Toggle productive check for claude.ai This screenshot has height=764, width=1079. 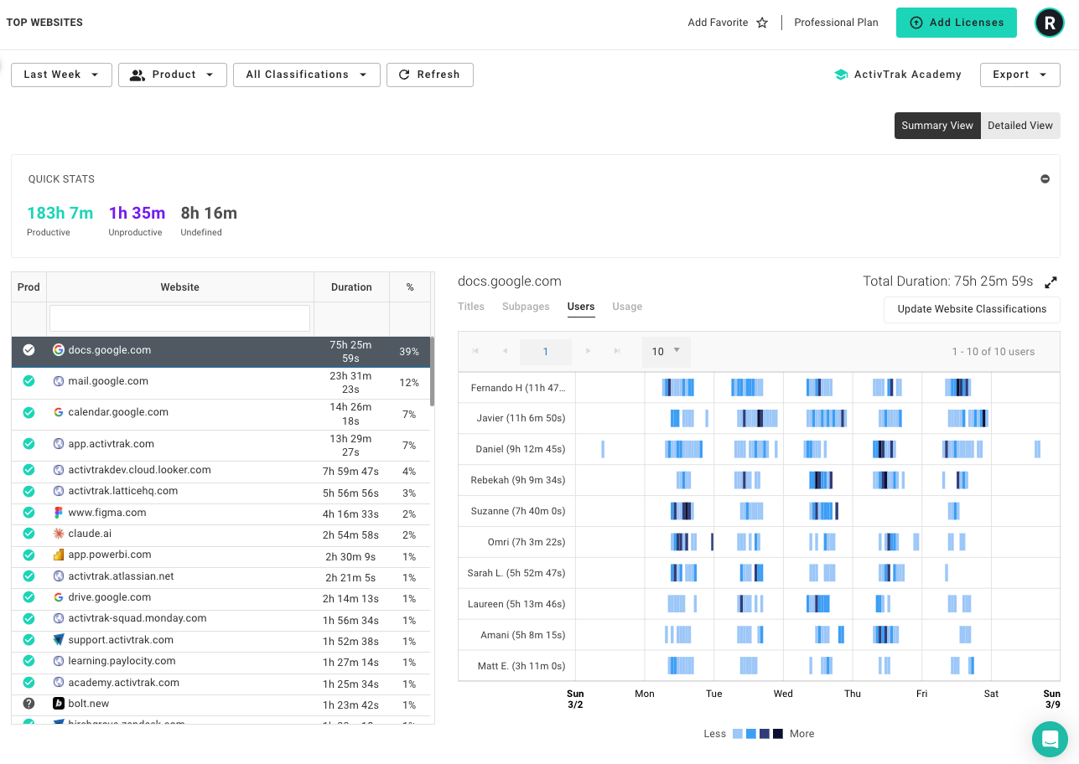pos(29,534)
